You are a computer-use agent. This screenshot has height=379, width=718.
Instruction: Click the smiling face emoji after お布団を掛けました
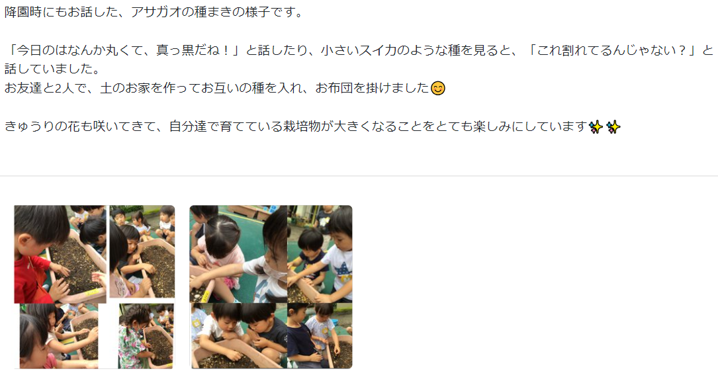pos(438,88)
